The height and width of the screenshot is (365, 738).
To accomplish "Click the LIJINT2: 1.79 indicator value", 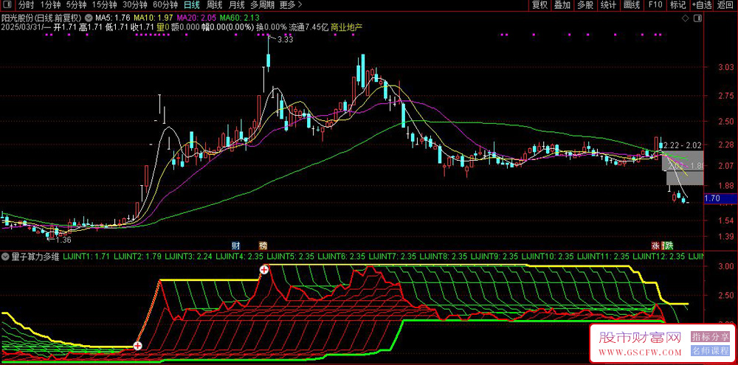I will tap(137, 257).
